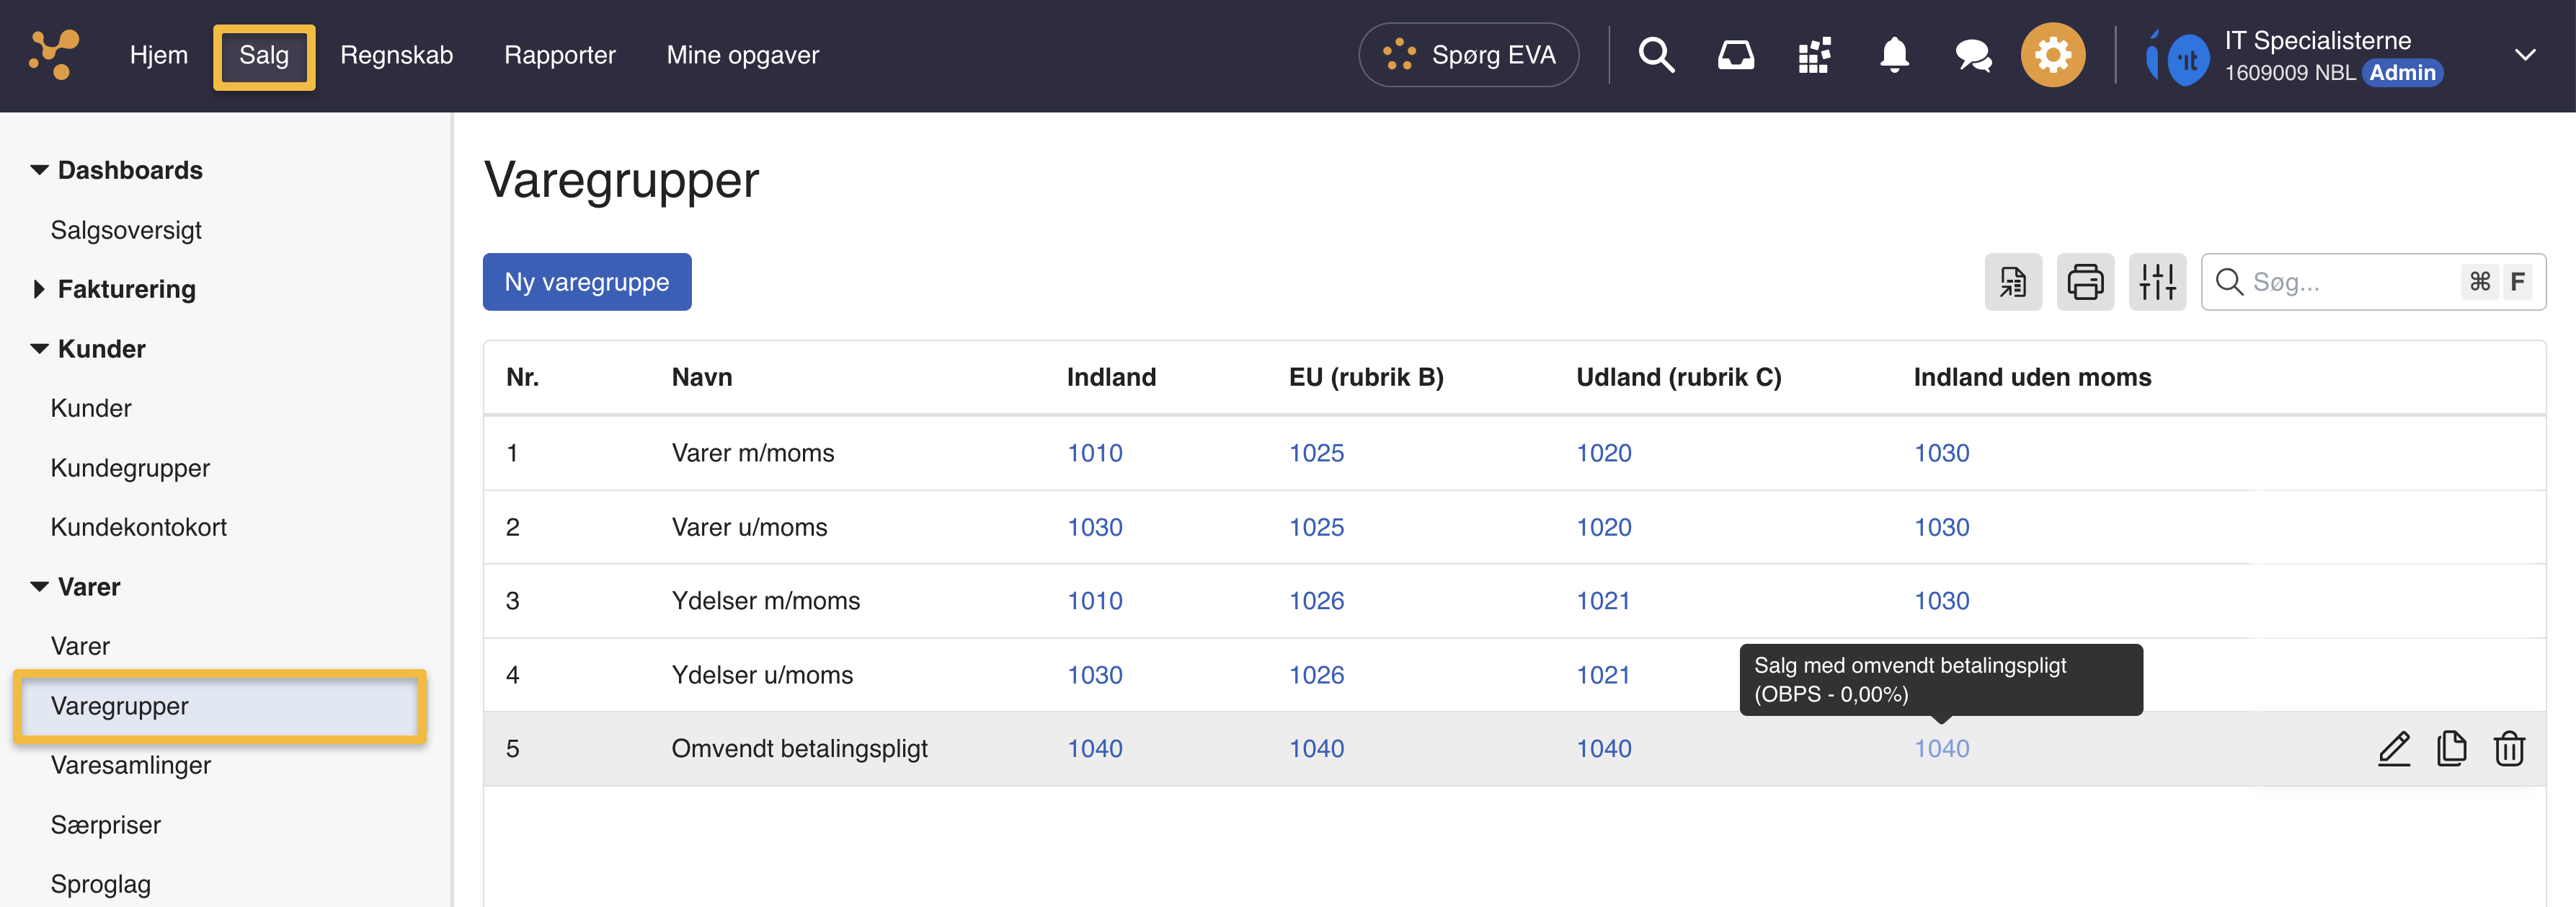
Task: Sort by the Navn column header
Action: pos(702,377)
